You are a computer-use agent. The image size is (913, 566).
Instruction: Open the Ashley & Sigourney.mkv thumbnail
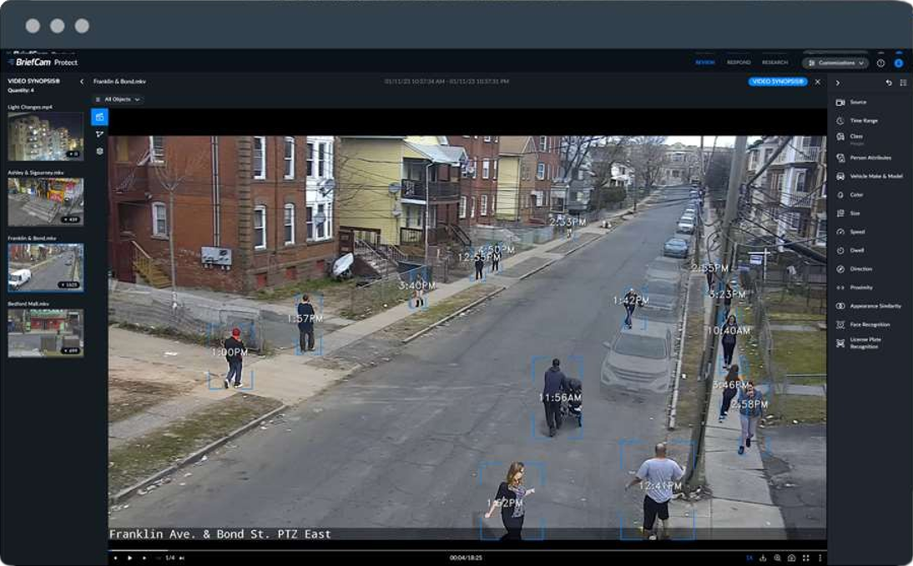45,201
